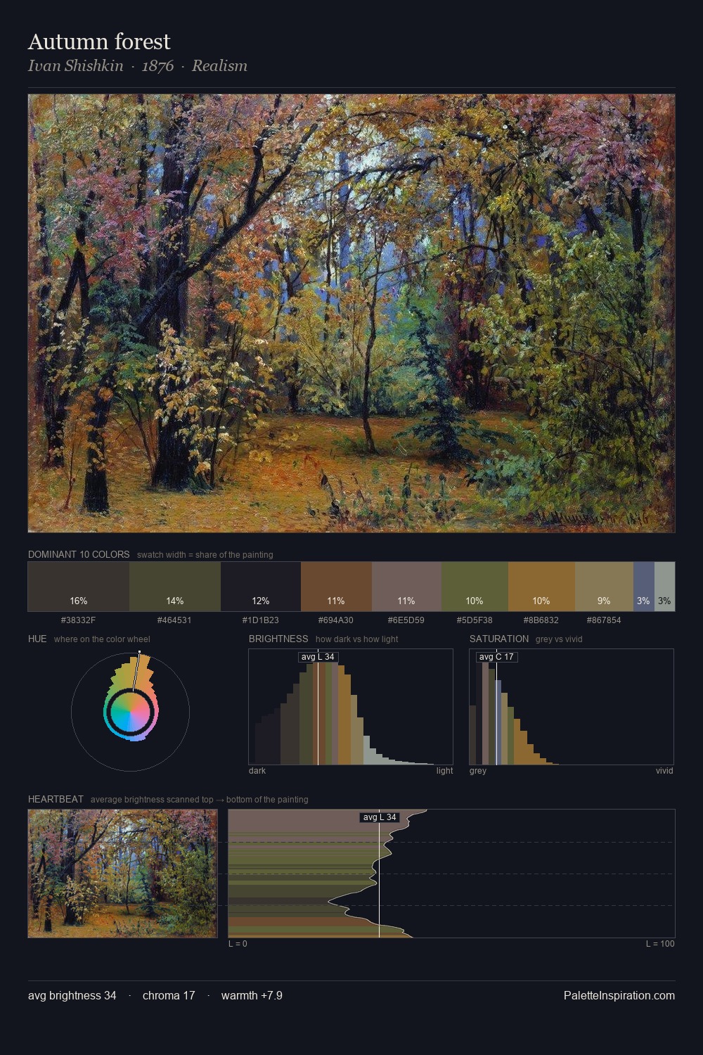The image size is (703, 1055).
Task: Click the 'BRIGHTNESS' section heading
Action: coord(278,639)
